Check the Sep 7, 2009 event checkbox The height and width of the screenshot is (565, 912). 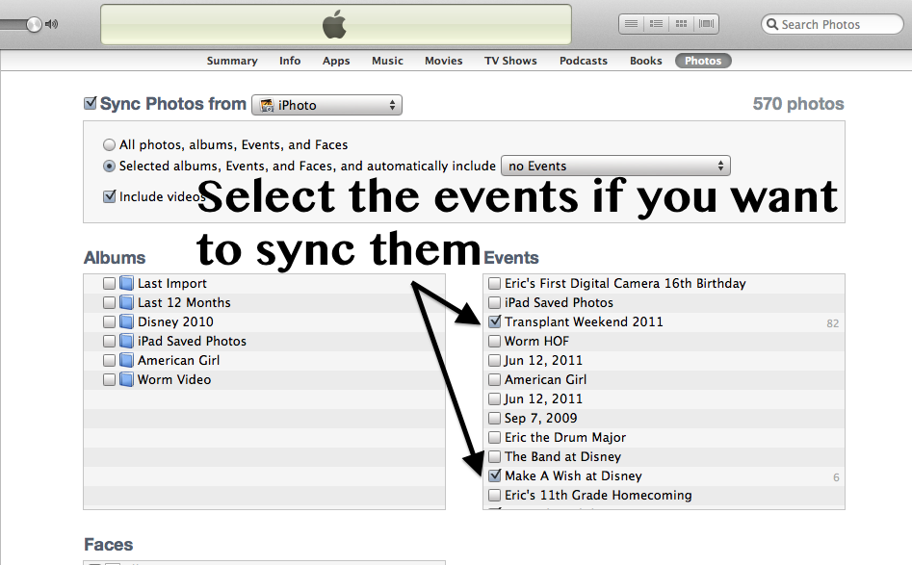click(494, 418)
